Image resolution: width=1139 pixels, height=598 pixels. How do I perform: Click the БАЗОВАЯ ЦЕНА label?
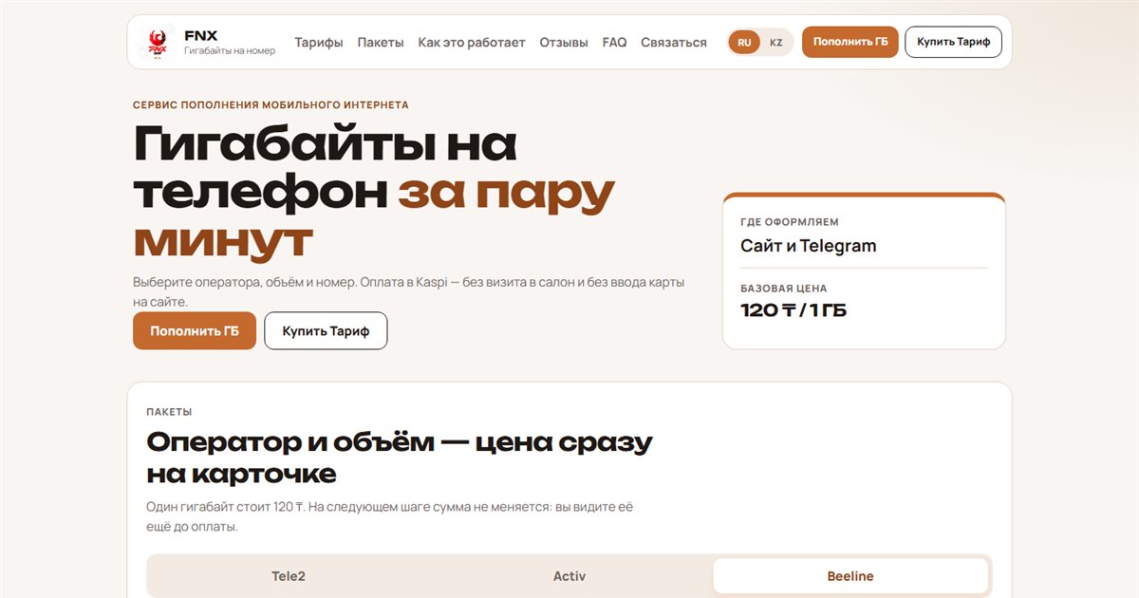(784, 288)
